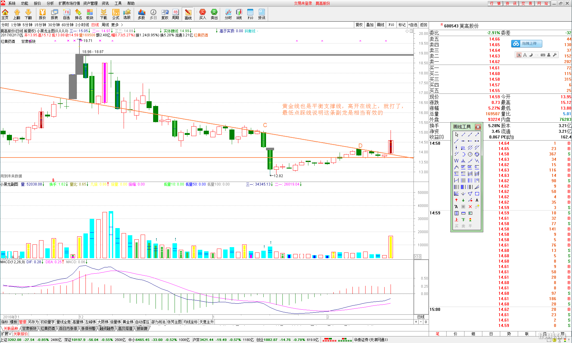Expand the 扩展∨ panel button

point(6,334)
